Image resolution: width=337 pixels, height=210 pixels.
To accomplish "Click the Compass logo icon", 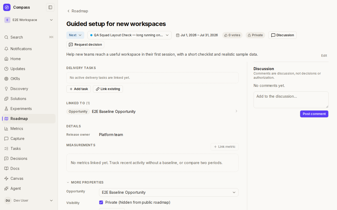I will coord(7,7).
